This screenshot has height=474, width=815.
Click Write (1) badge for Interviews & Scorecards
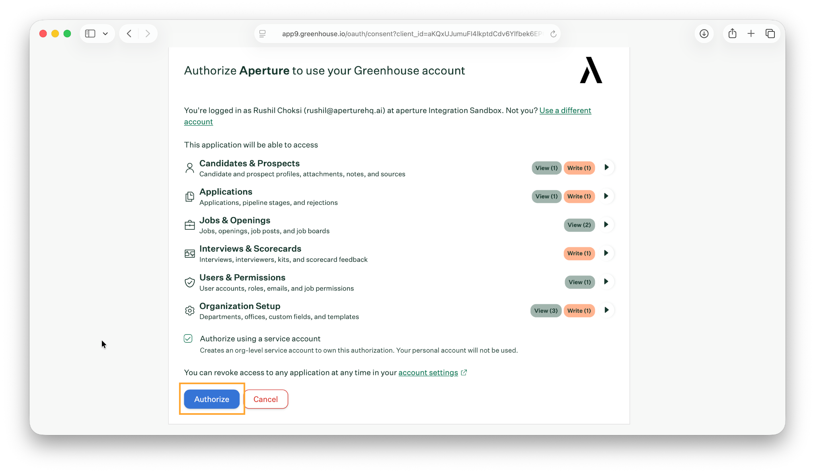[x=579, y=253]
